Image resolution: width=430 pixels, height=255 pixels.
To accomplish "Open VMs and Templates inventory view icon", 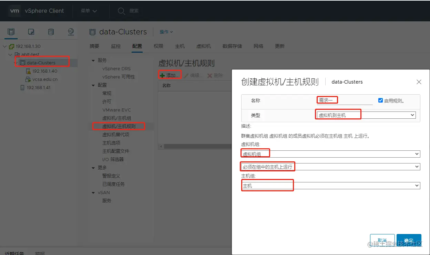I will point(31,32).
